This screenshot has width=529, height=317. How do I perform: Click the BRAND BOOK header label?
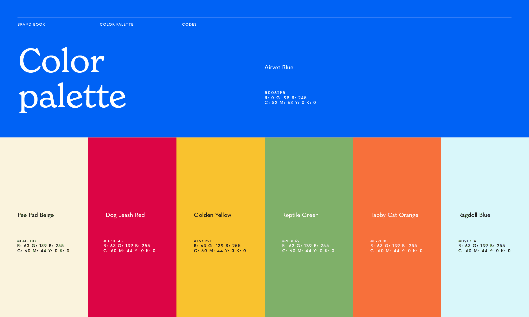click(x=31, y=25)
